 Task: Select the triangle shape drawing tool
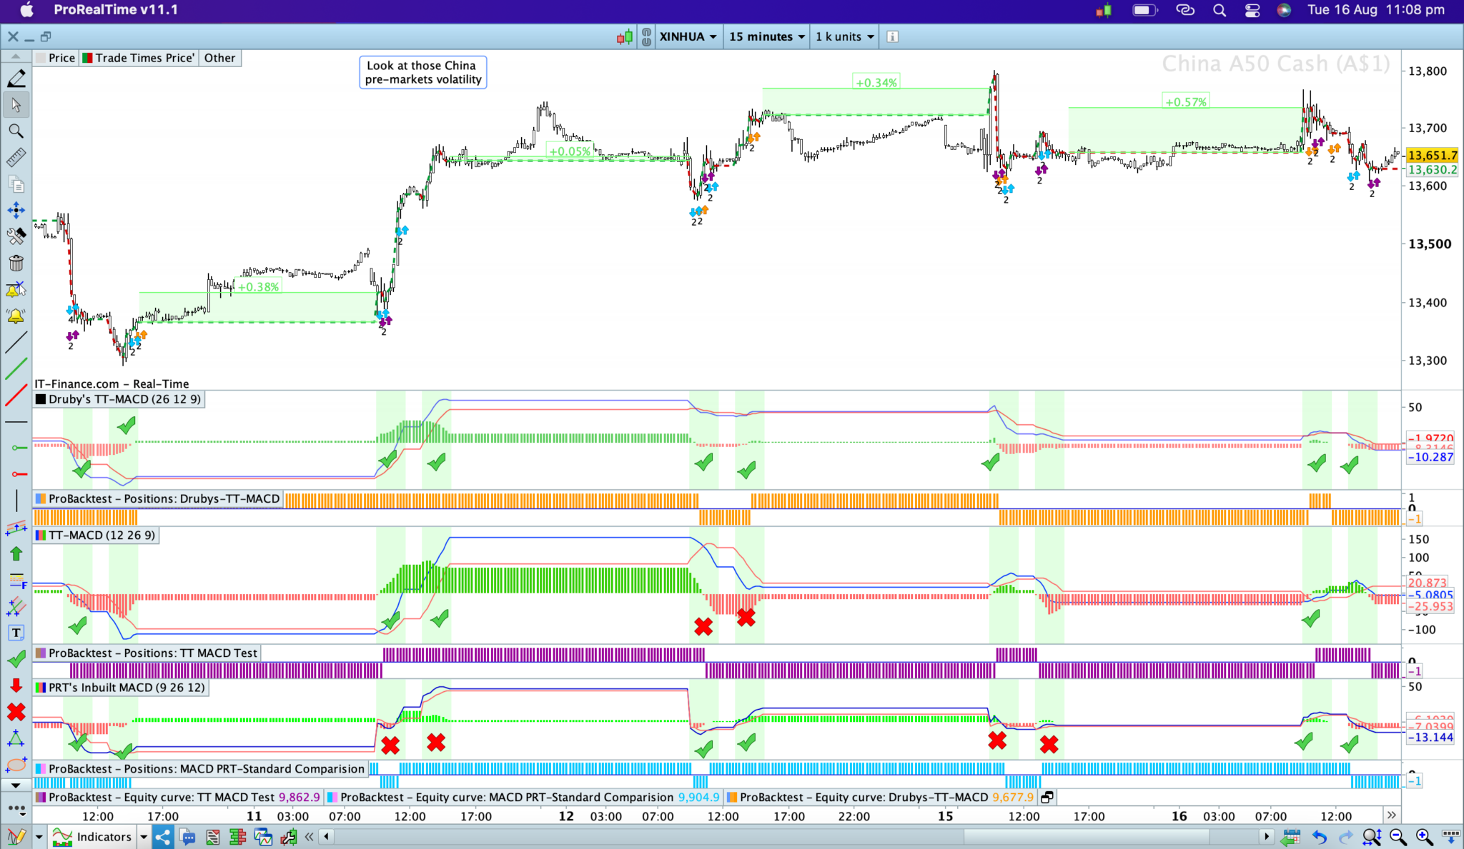16,738
